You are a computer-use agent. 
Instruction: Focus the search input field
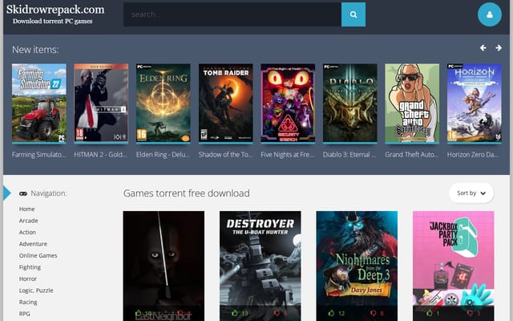232,14
